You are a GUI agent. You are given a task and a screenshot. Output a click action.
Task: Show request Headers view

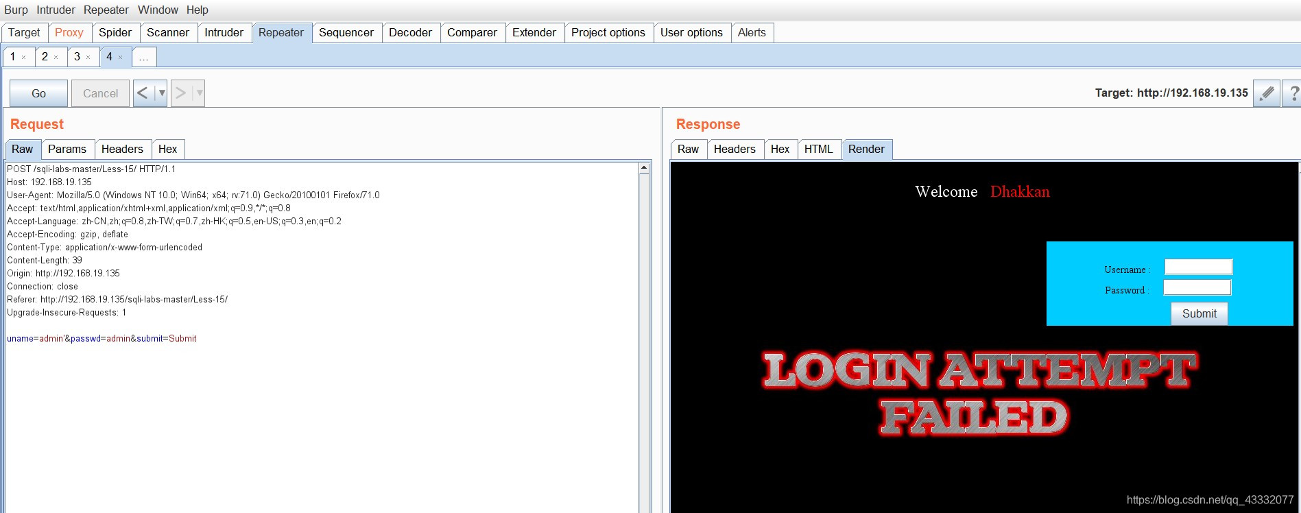click(x=122, y=150)
